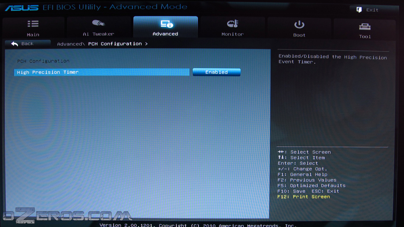Switch to the Boot tab label
The width and height of the screenshot is (404, 227).
click(x=299, y=35)
